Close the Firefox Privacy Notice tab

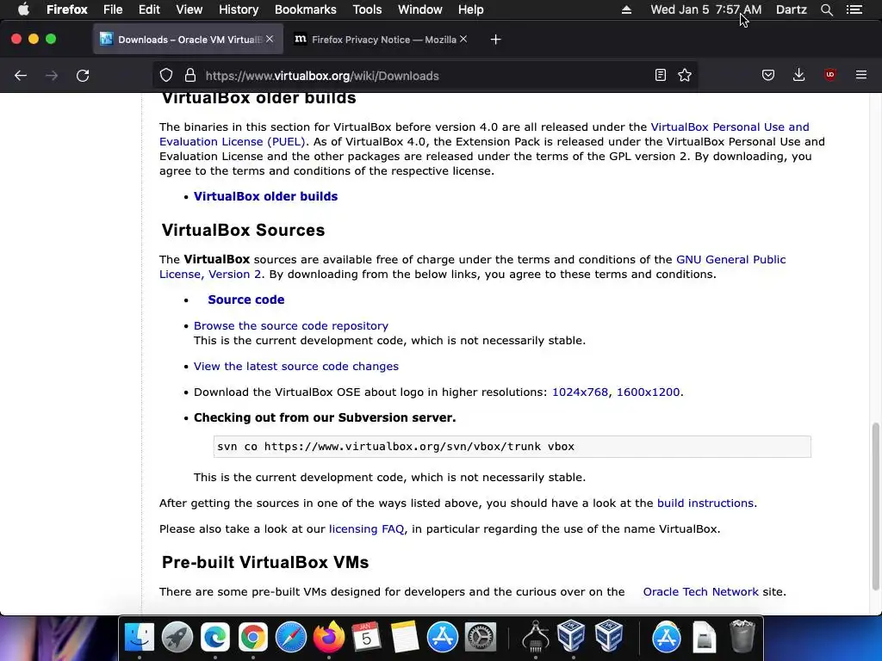463,39
